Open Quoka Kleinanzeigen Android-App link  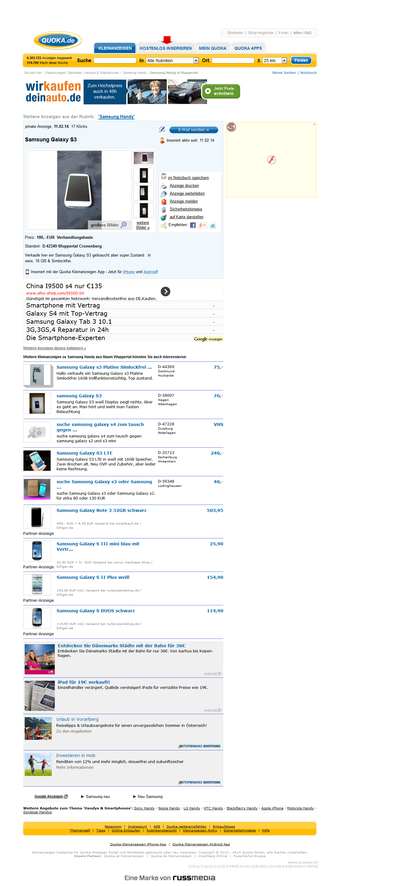201,844
